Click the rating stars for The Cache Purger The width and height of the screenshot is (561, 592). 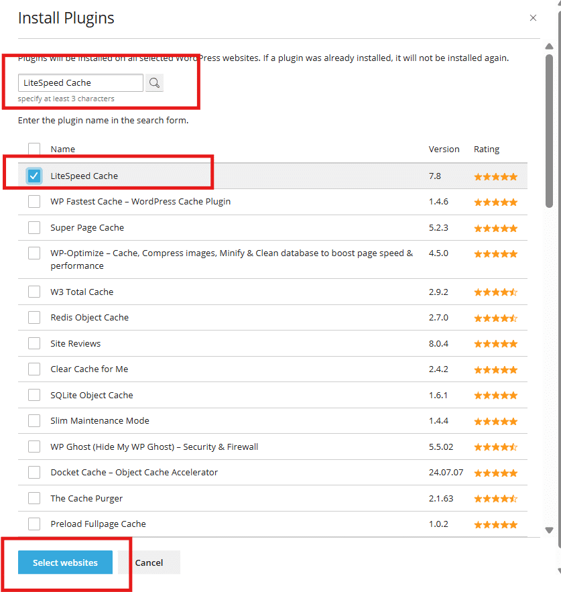pyautogui.click(x=495, y=498)
